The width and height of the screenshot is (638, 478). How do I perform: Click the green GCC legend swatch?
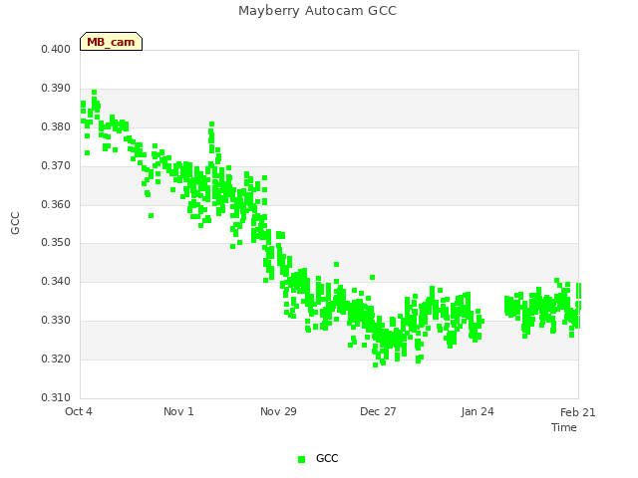pyautogui.click(x=301, y=459)
